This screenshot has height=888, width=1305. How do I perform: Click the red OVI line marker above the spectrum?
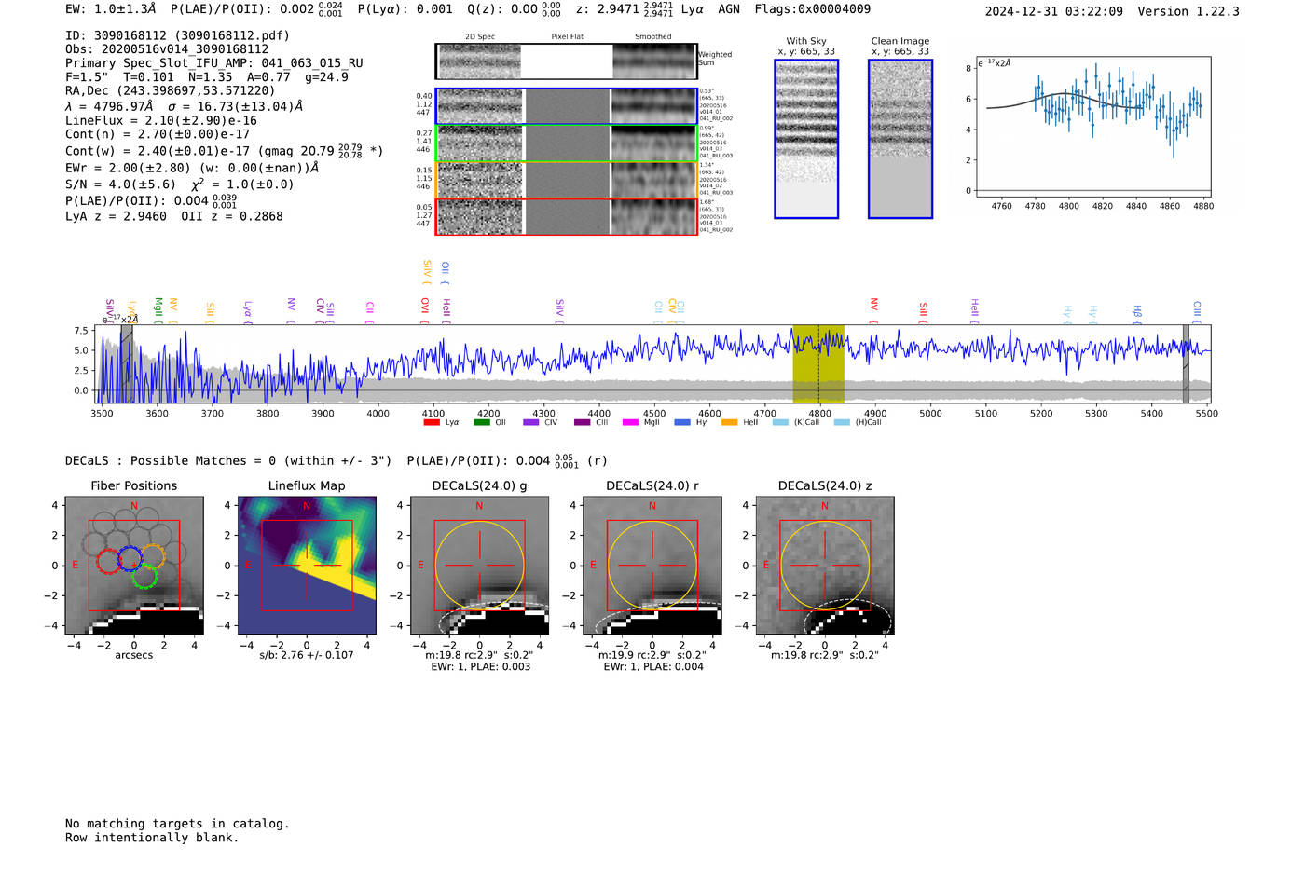pyautogui.click(x=425, y=310)
